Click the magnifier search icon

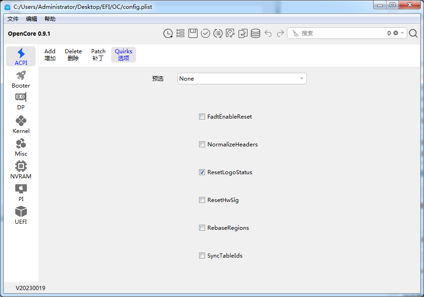(413, 33)
